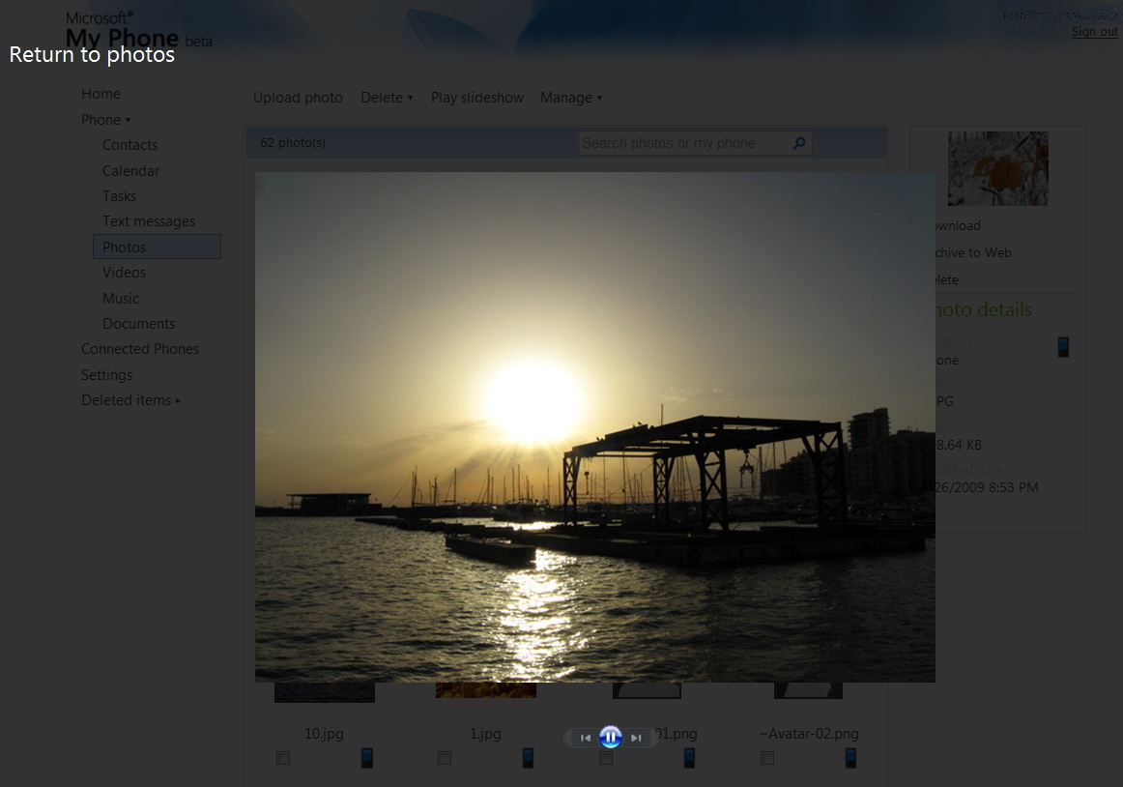Open Music from the sidebar

(x=121, y=298)
